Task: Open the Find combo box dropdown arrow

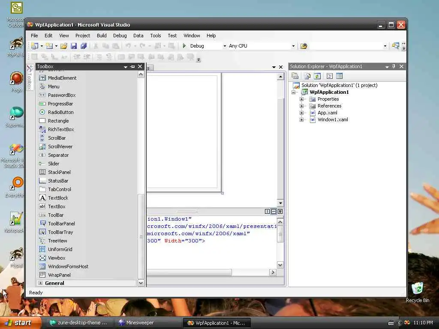Action: pyautogui.click(x=385, y=46)
